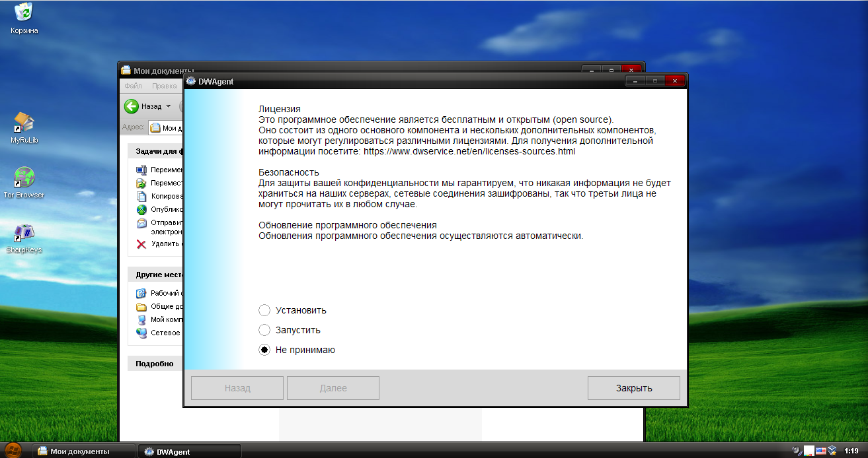Viewport: 868px width, 458px height.
Task: Collapse the "Другие места" panel header
Action: tap(155, 274)
